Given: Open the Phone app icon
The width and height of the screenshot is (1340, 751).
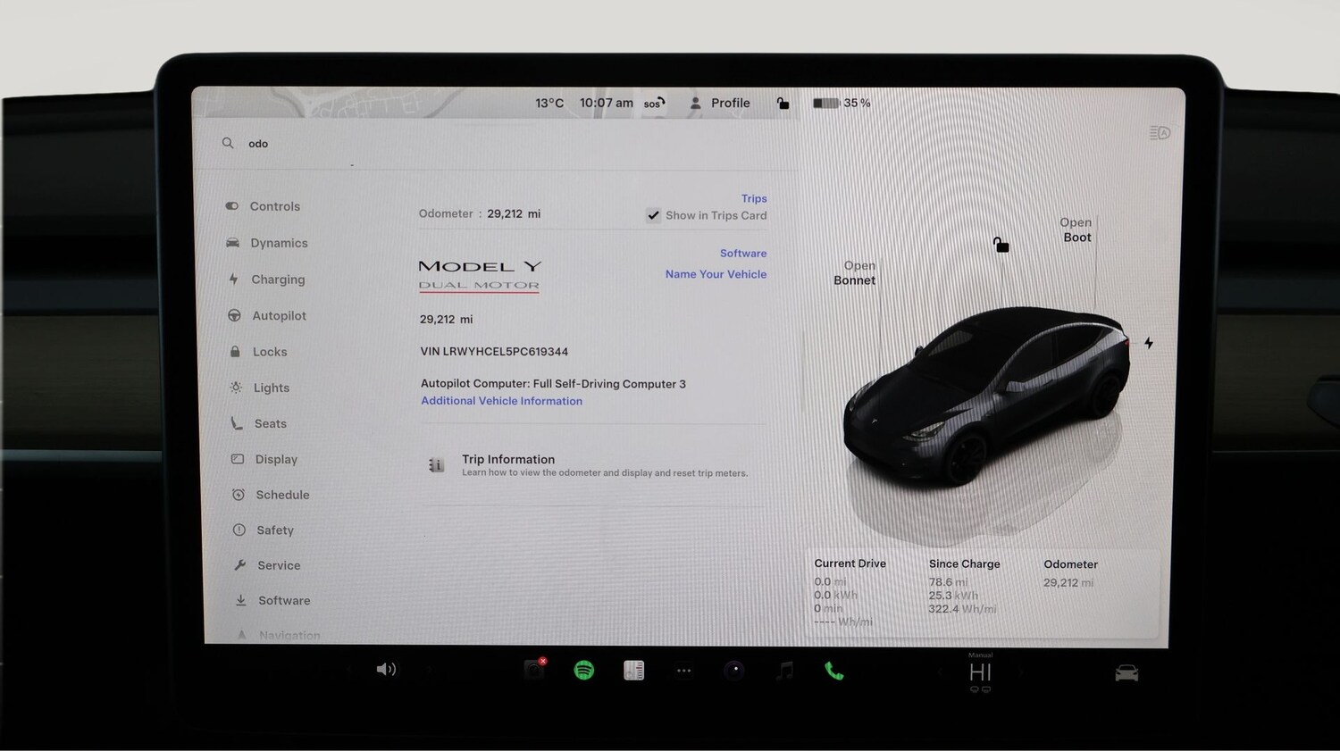Looking at the screenshot, I should [x=834, y=669].
